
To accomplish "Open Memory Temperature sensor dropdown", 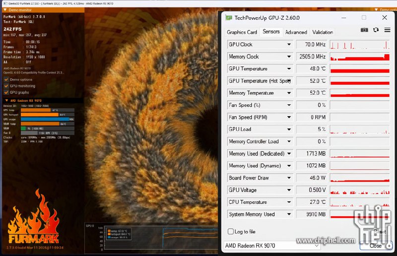I will (x=289, y=93).
